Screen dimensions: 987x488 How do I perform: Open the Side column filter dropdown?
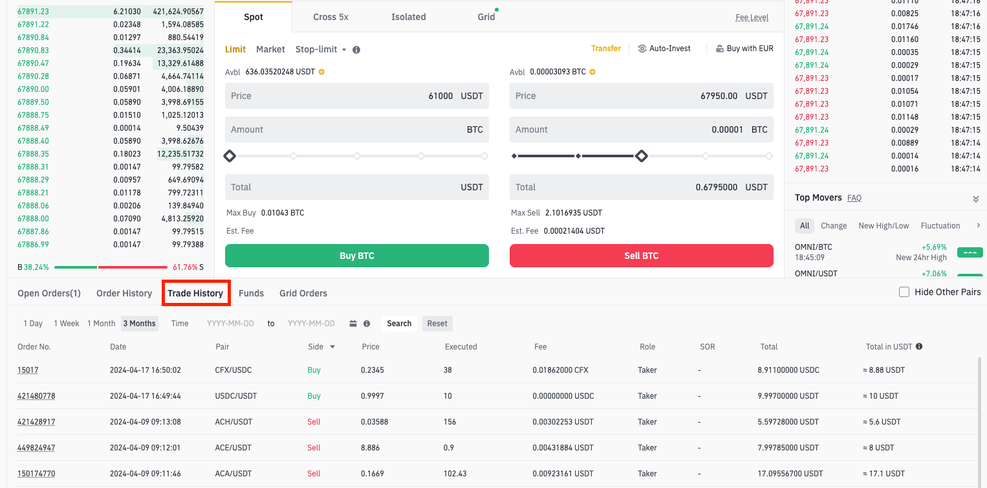pos(332,347)
